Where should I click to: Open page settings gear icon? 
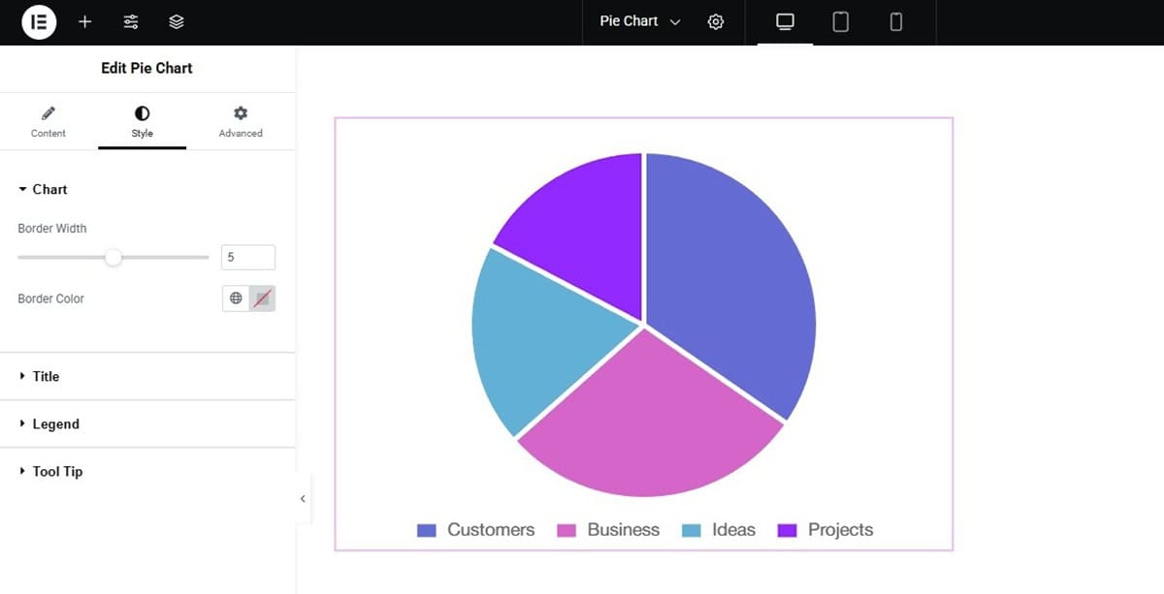pos(716,21)
